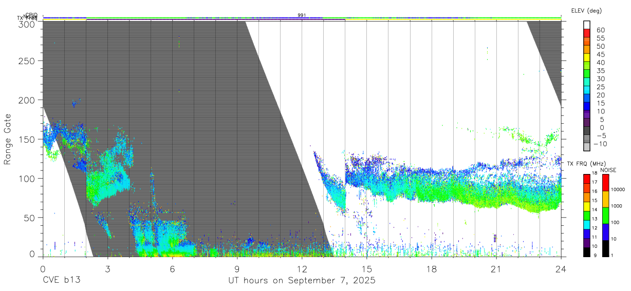Select the 24 tick on UT hours axis
The image size is (631, 291).
(x=561, y=269)
